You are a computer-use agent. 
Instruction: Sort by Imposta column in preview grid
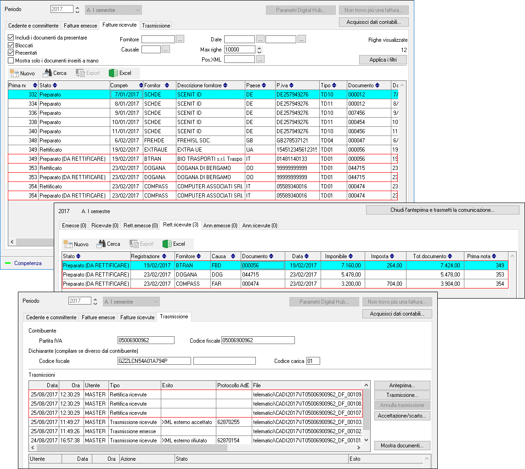click(x=392, y=256)
